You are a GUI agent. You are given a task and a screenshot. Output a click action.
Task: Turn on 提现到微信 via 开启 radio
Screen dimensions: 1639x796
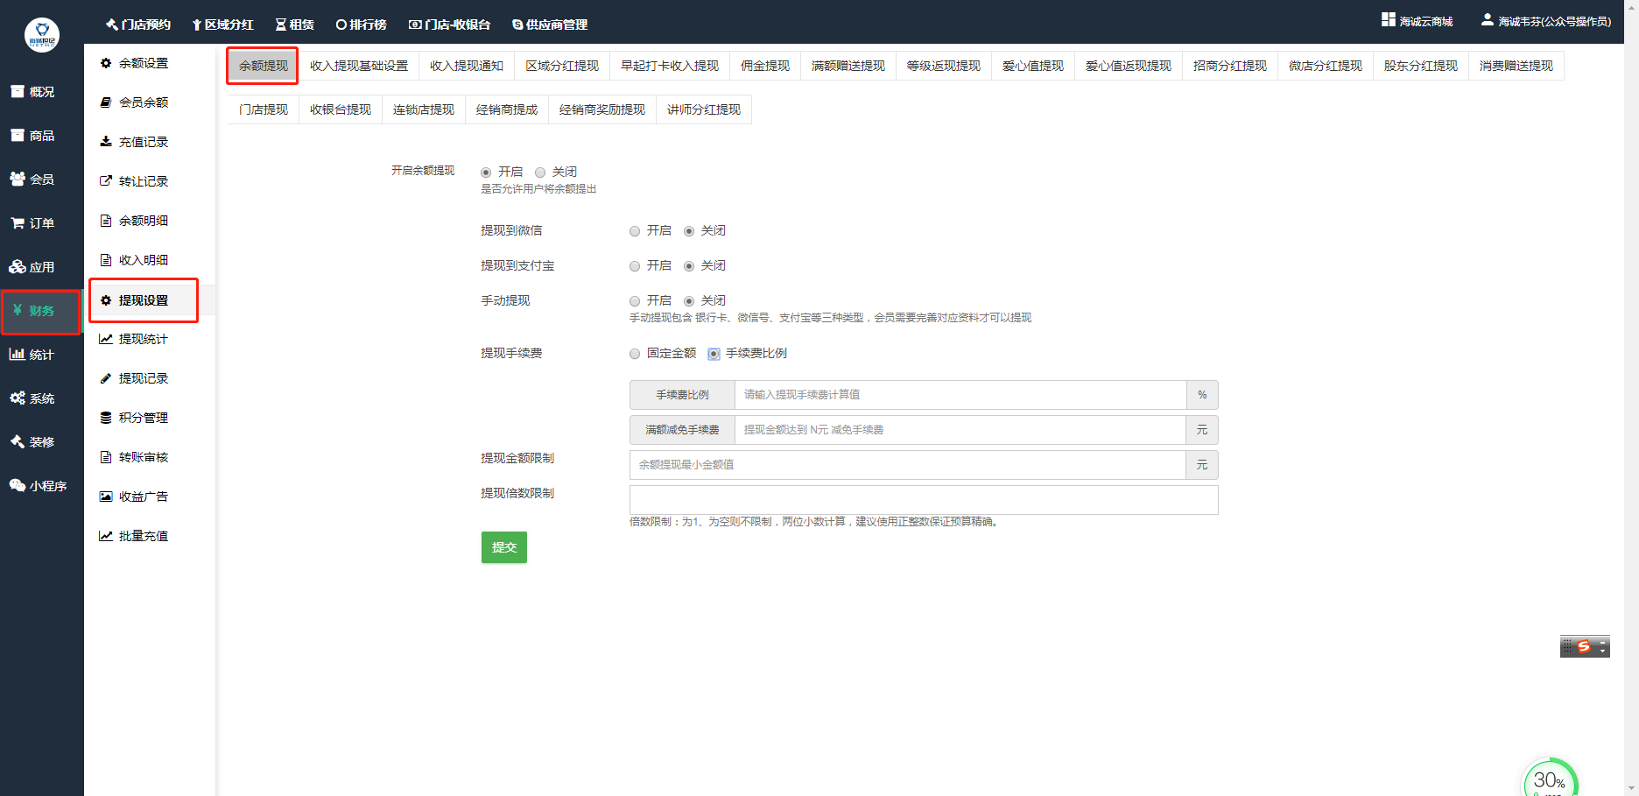(635, 231)
